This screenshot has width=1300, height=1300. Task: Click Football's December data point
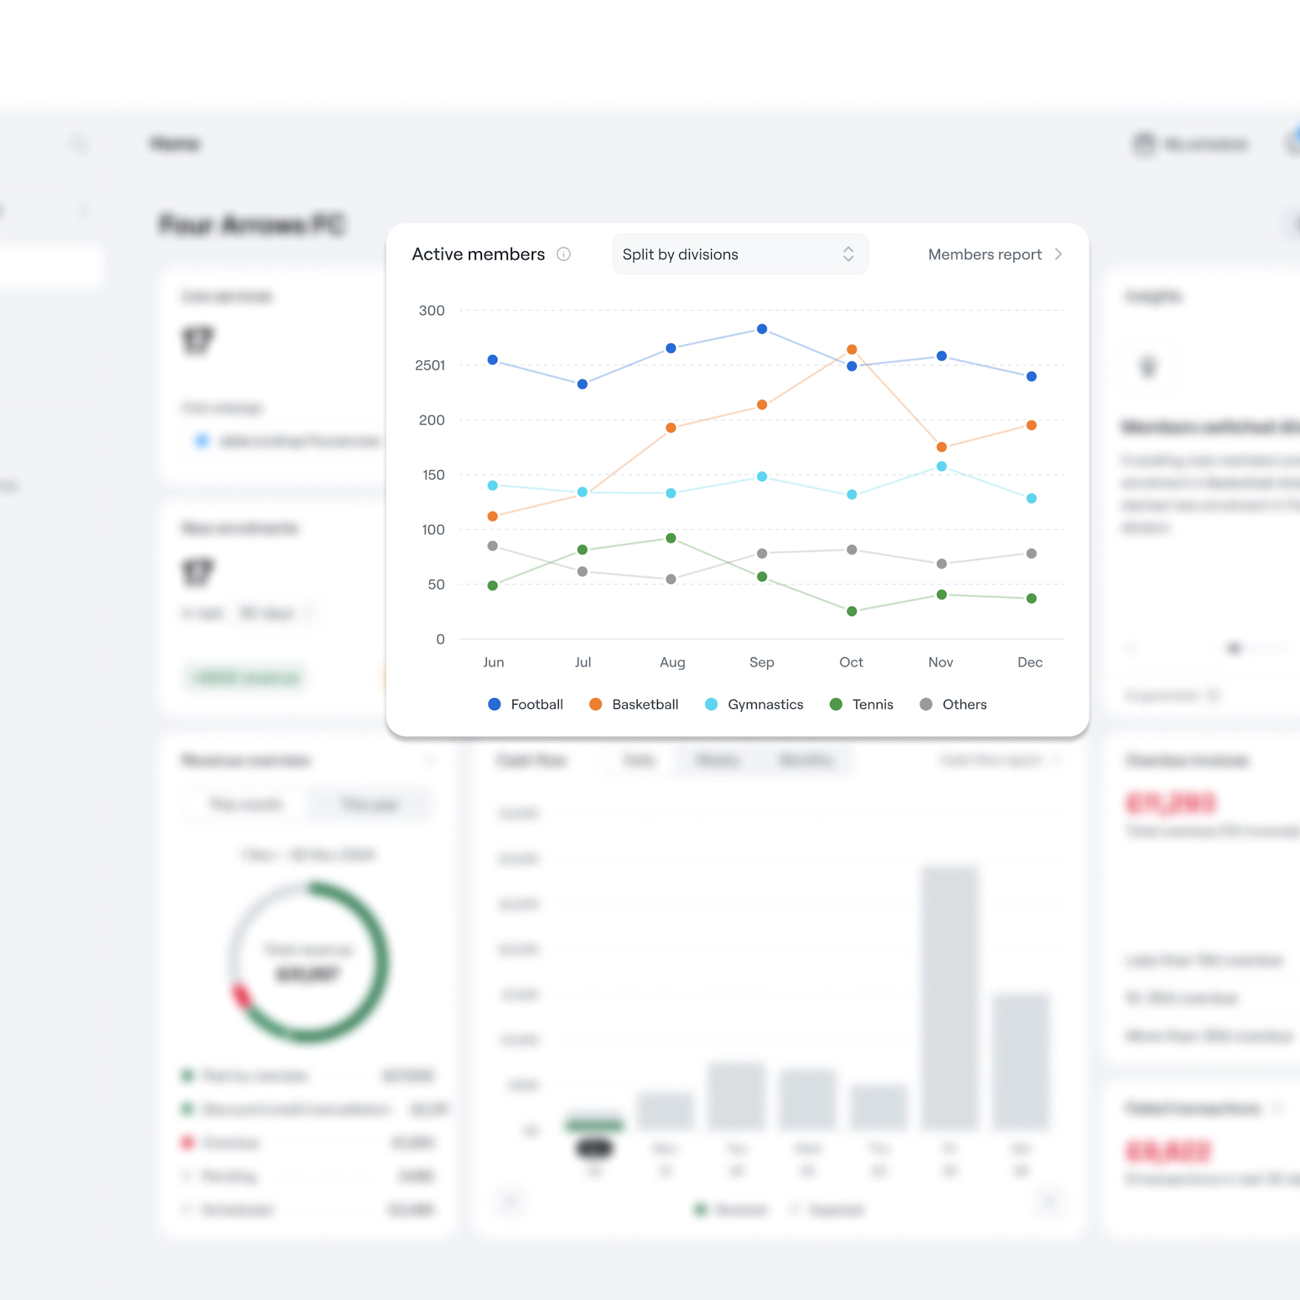point(1031,376)
